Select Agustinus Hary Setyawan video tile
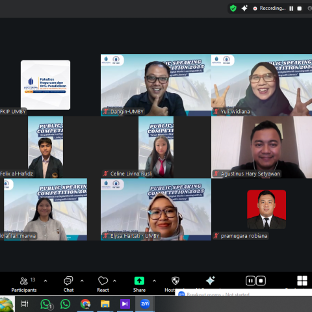 (261, 147)
